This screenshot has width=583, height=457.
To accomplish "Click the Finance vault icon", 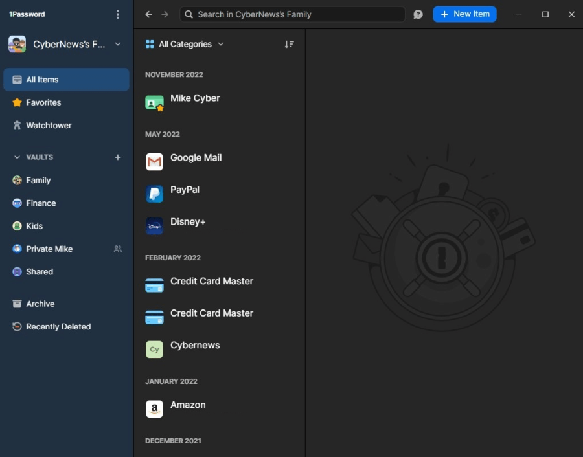I will (17, 203).
